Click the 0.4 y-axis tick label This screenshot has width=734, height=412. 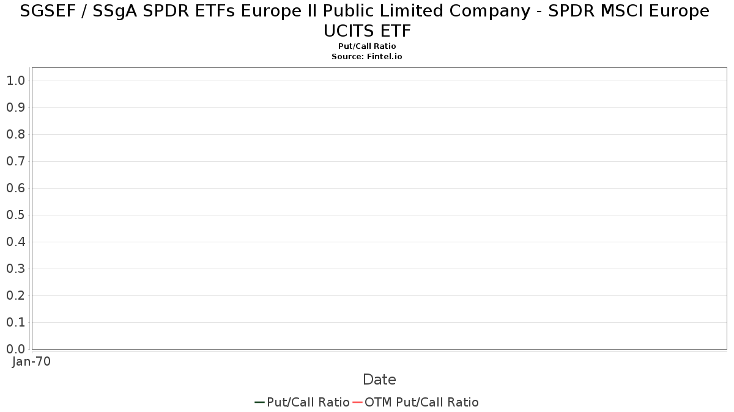(x=15, y=242)
